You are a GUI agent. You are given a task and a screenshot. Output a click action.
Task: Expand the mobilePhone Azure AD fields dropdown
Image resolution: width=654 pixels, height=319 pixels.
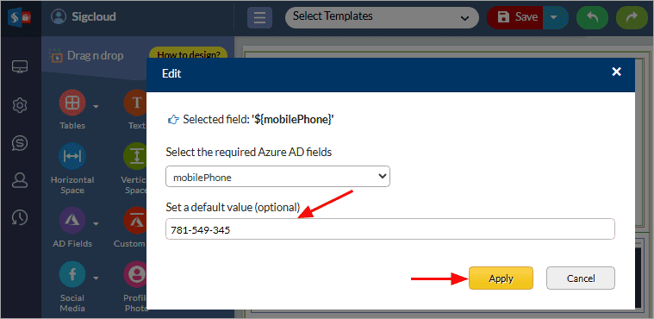[277, 177]
